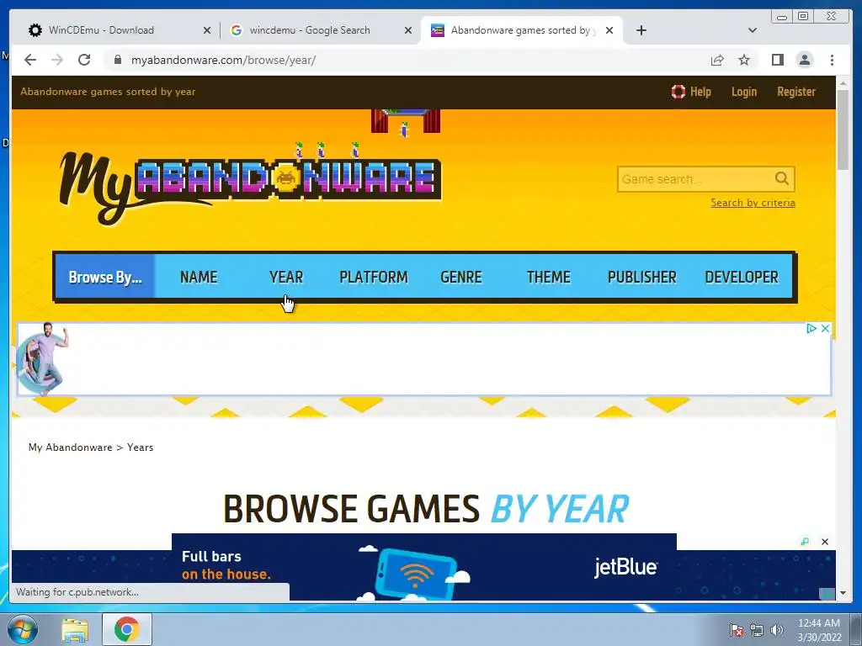Close the Abandonware games tab

(x=609, y=30)
